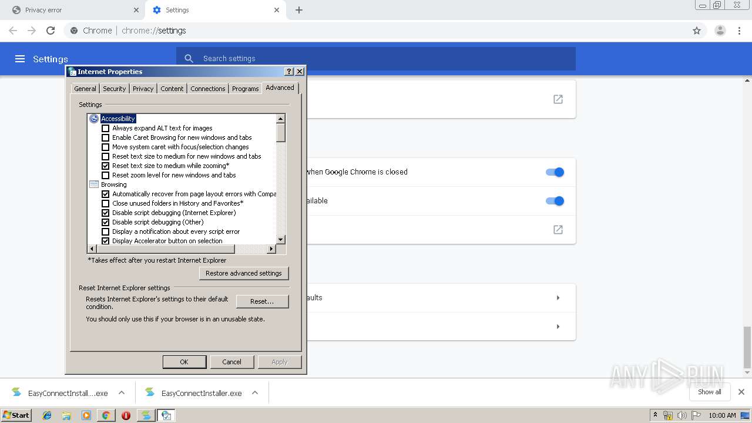The width and height of the screenshot is (752, 423).
Task: Click the volume icon in system tray
Action: click(x=681, y=415)
